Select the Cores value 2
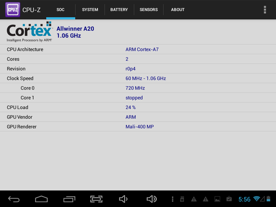 [x=127, y=59]
